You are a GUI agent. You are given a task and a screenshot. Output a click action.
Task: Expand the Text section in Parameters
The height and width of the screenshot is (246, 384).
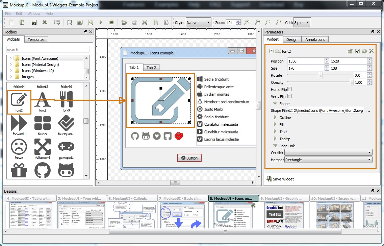click(275, 131)
